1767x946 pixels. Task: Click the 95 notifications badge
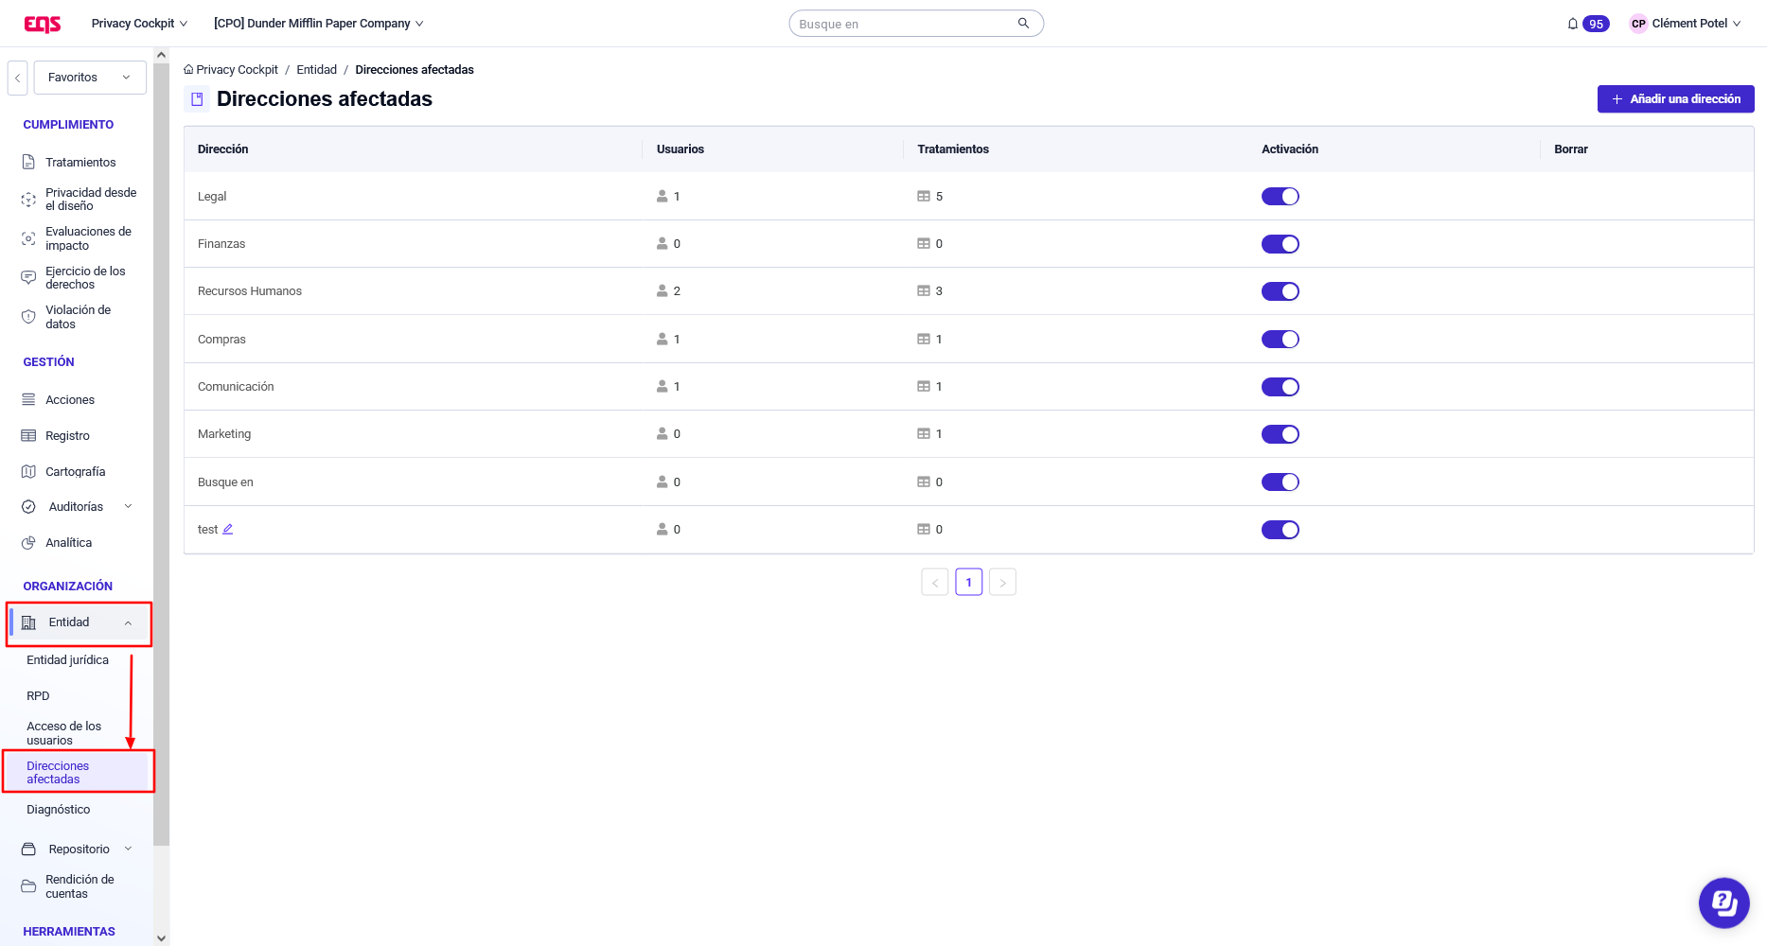pos(1596,24)
